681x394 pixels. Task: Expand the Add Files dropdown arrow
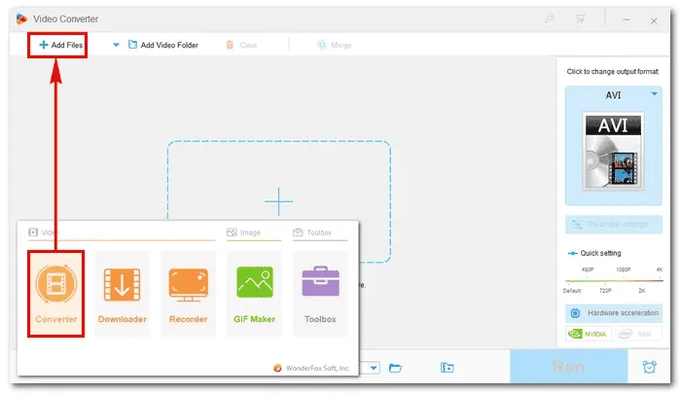116,45
